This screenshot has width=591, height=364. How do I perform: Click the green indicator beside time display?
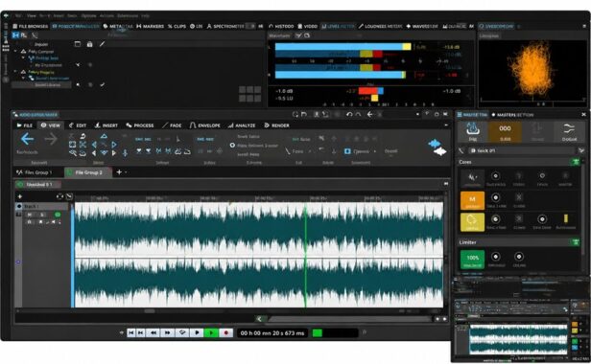[318, 332]
